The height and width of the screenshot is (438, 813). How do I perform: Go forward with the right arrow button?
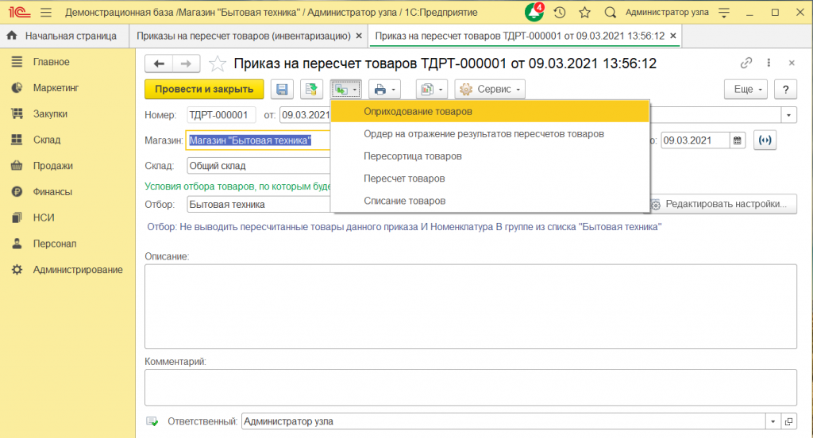coord(186,63)
